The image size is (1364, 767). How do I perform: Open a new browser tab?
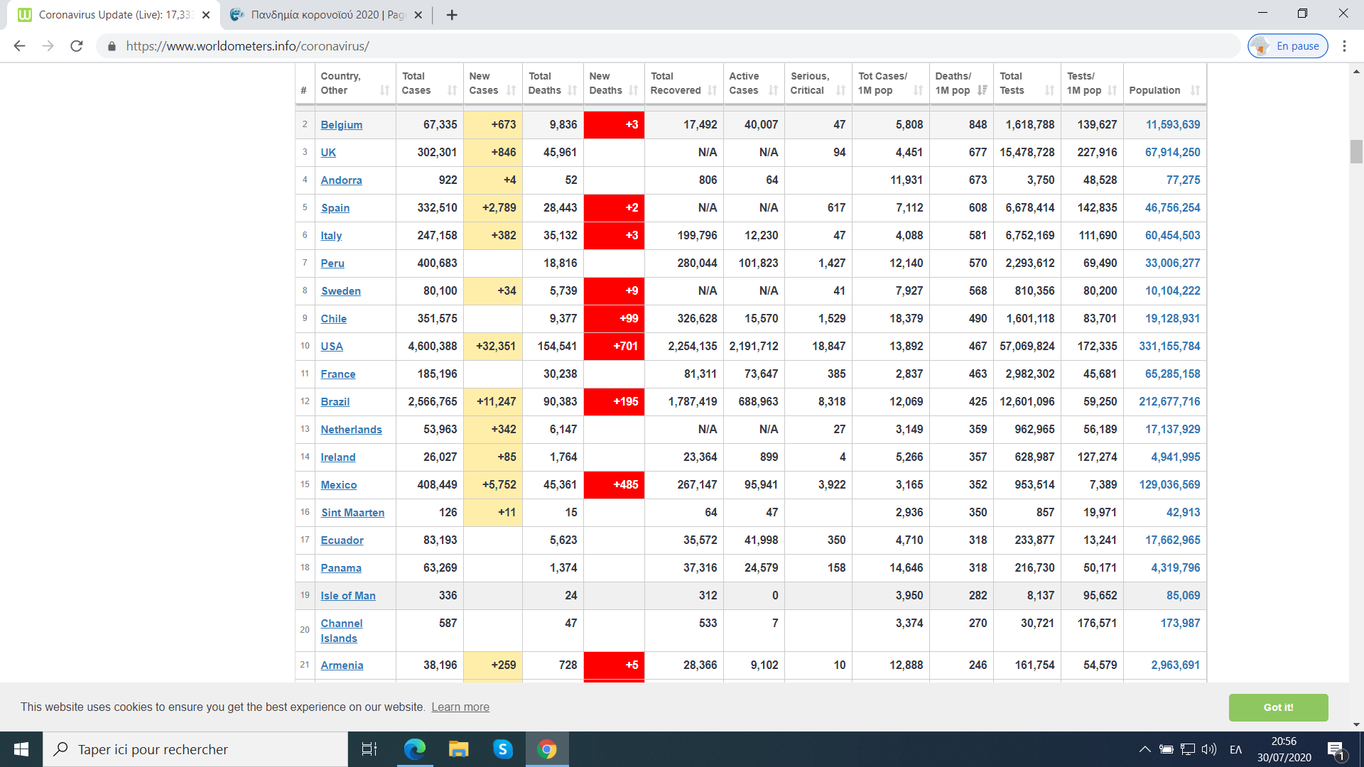(452, 15)
